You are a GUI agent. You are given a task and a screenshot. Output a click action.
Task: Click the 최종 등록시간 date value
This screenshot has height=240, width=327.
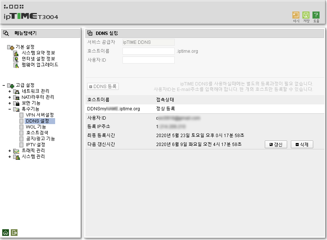coord(200,136)
